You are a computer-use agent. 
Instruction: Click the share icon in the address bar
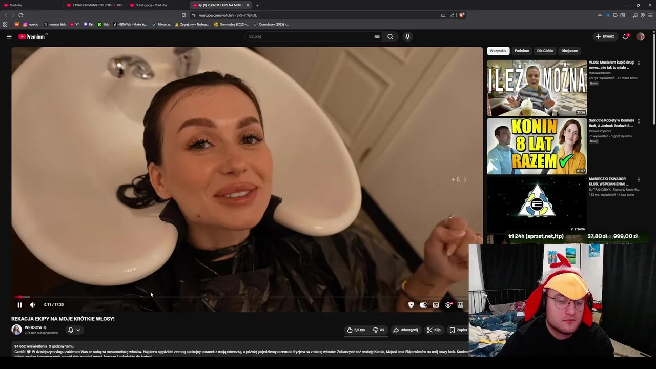click(x=452, y=15)
